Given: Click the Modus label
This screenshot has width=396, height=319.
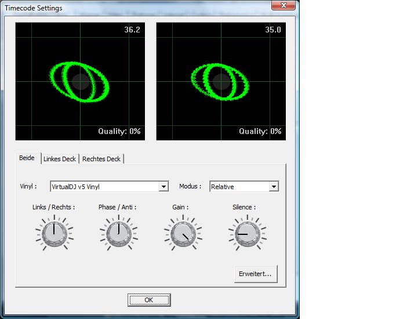Looking at the screenshot, I should (190, 186).
